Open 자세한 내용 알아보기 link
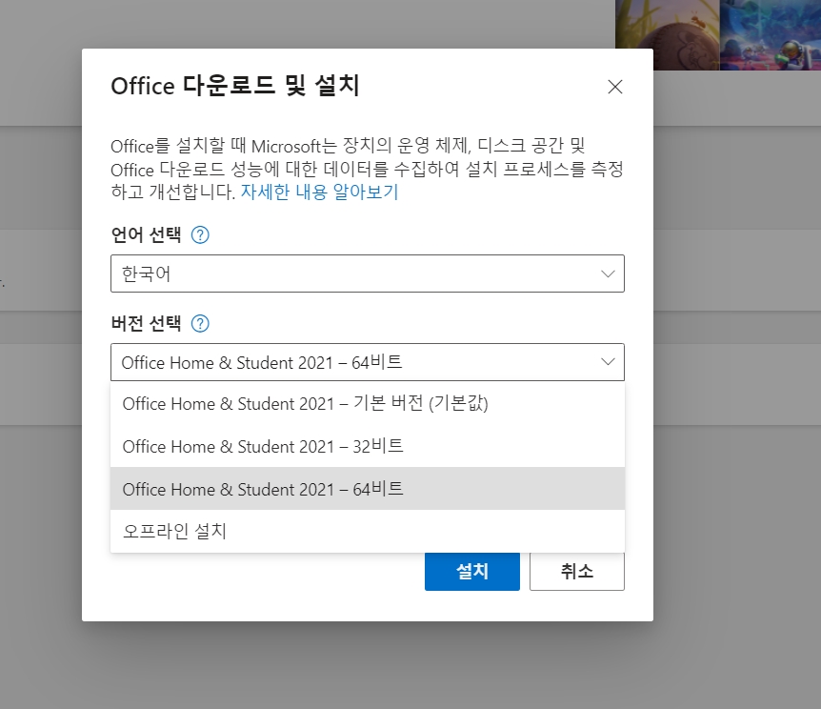This screenshot has height=709, width=821. (319, 192)
